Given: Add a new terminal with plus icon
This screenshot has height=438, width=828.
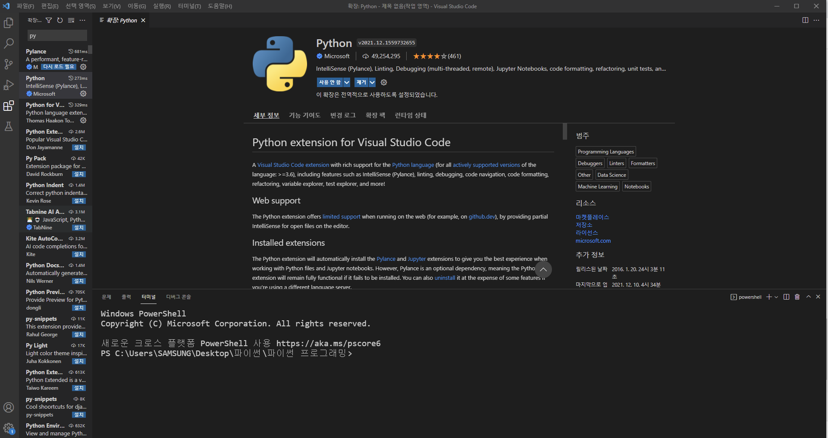Looking at the screenshot, I should pyautogui.click(x=769, y=297).
